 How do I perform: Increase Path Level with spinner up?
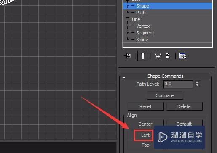pyautogui.click(x=198, y=82)
